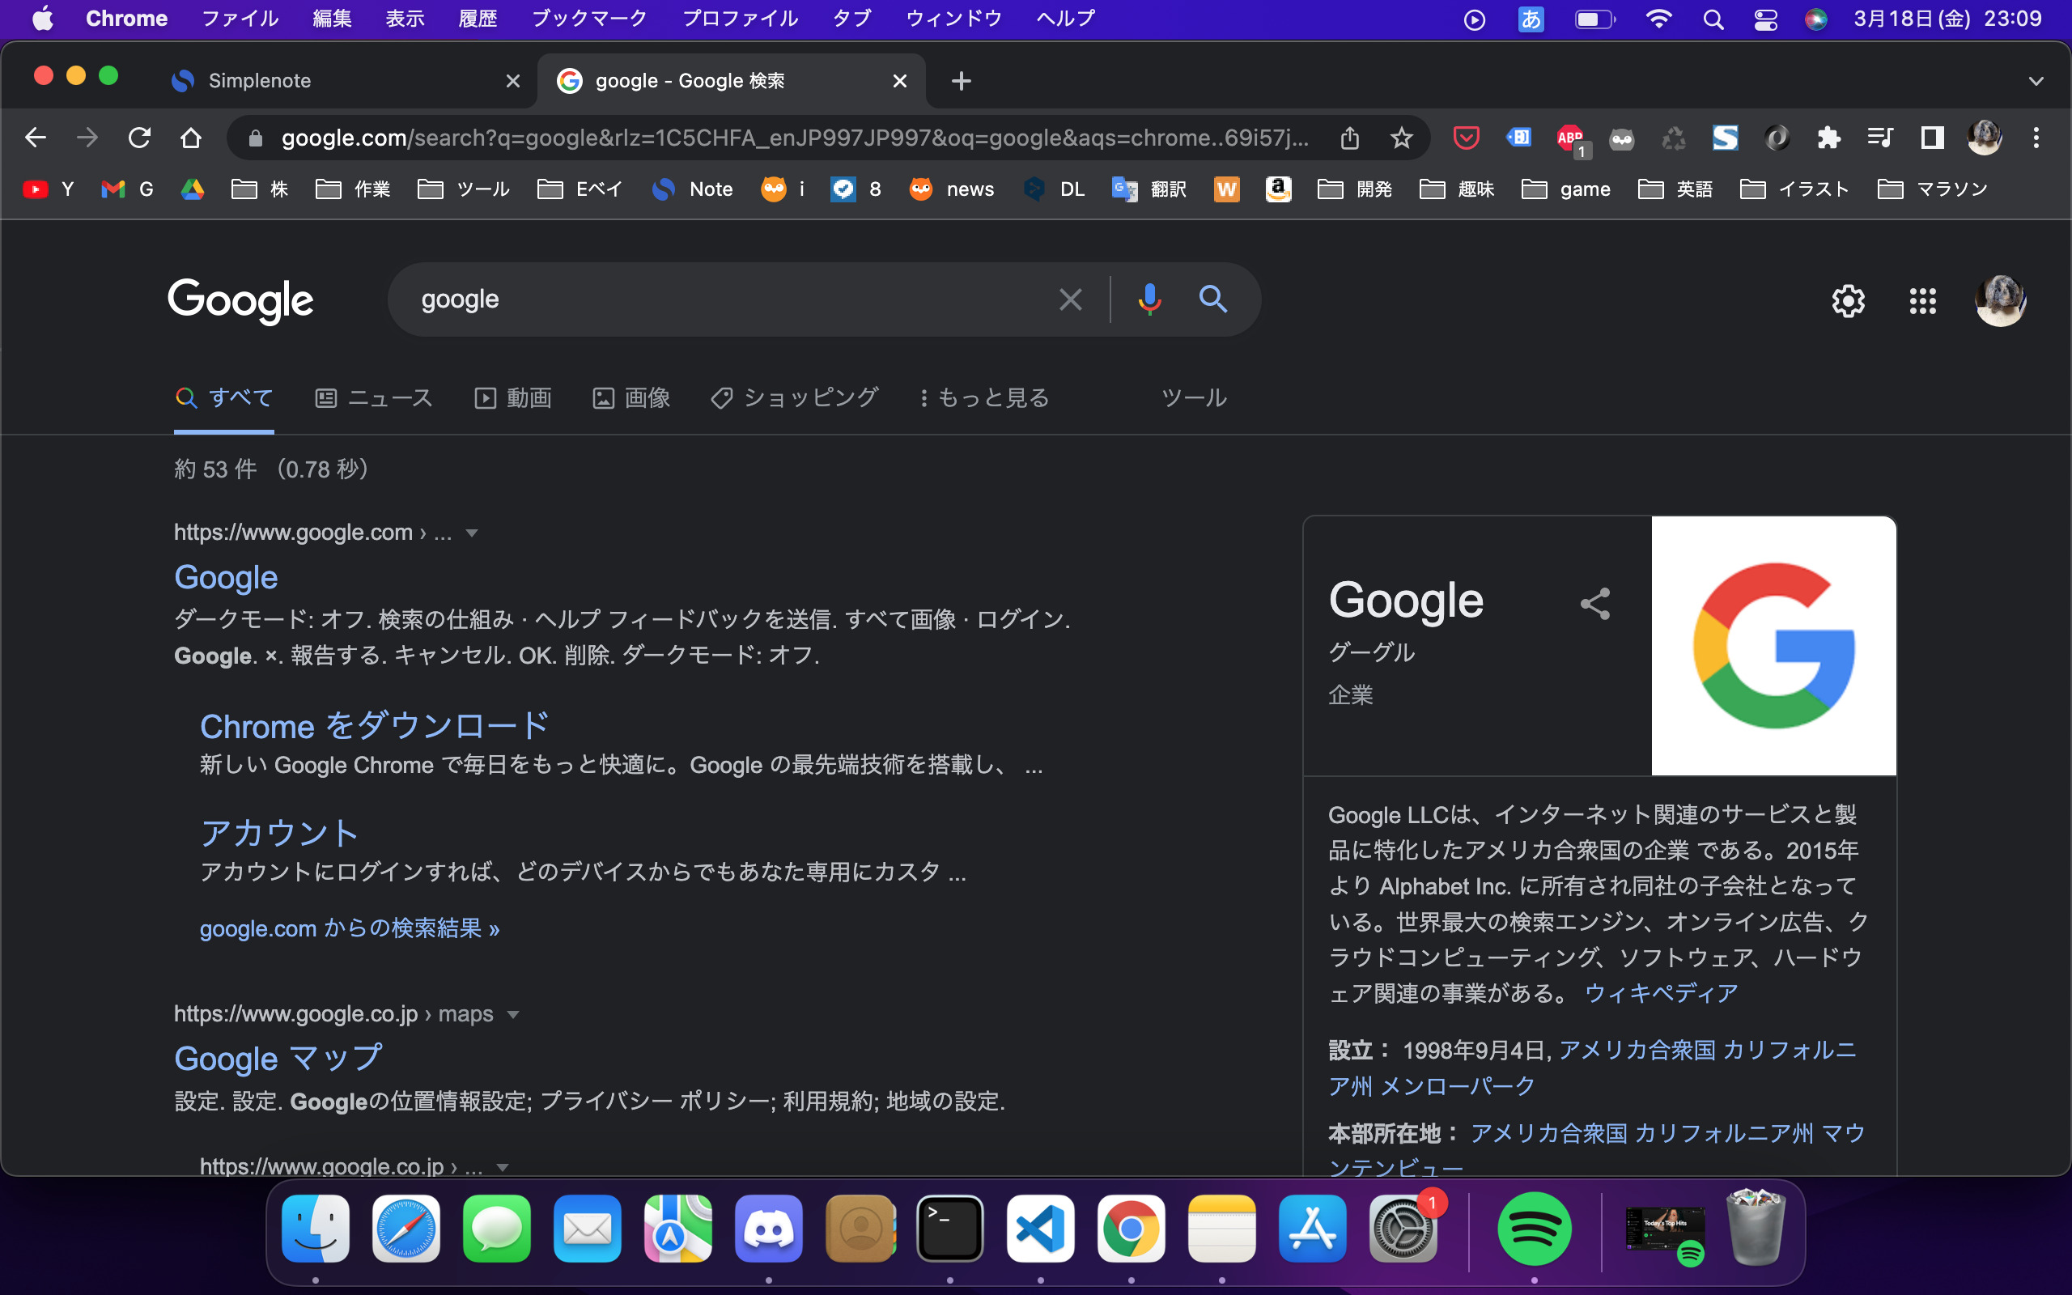Select the ショッピング search tab

795,398
